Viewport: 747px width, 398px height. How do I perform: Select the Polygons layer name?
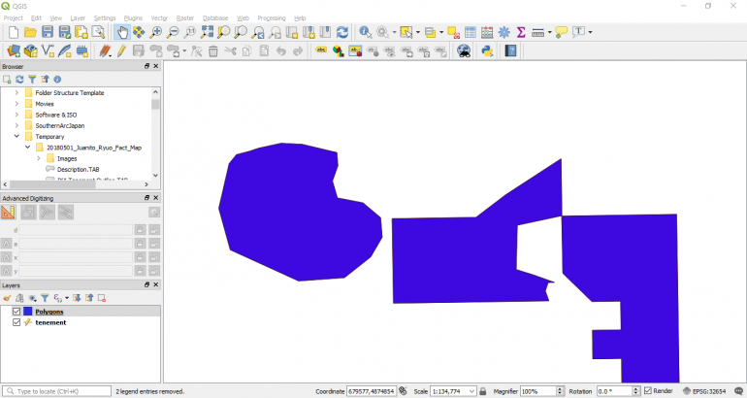[49, 312]
